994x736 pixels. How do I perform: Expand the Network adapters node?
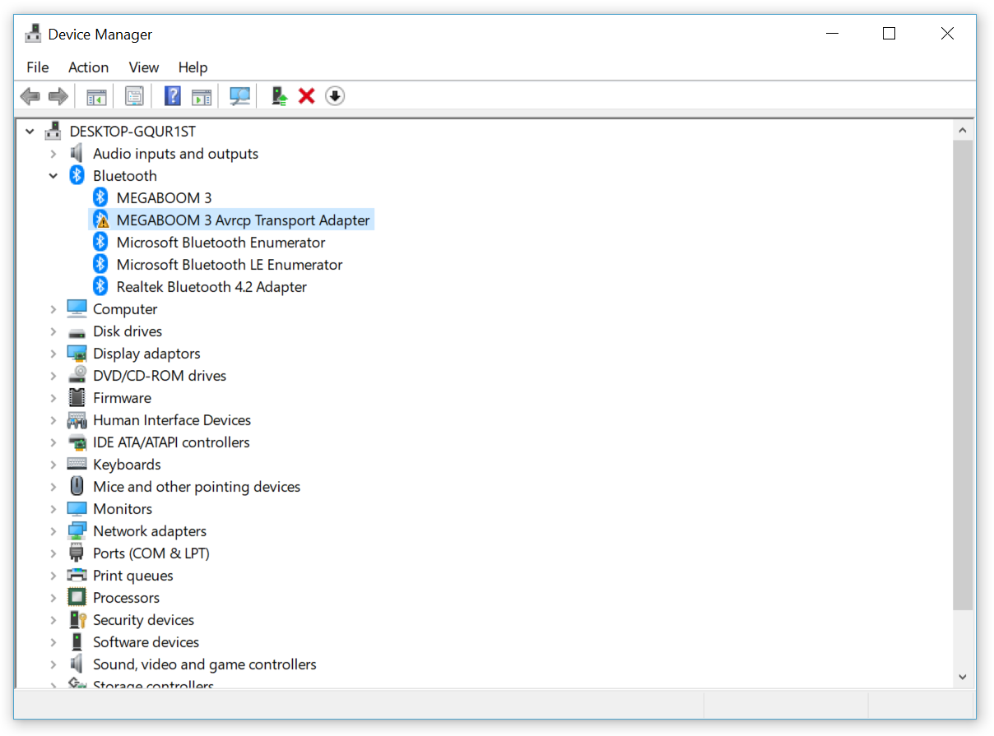53,531
